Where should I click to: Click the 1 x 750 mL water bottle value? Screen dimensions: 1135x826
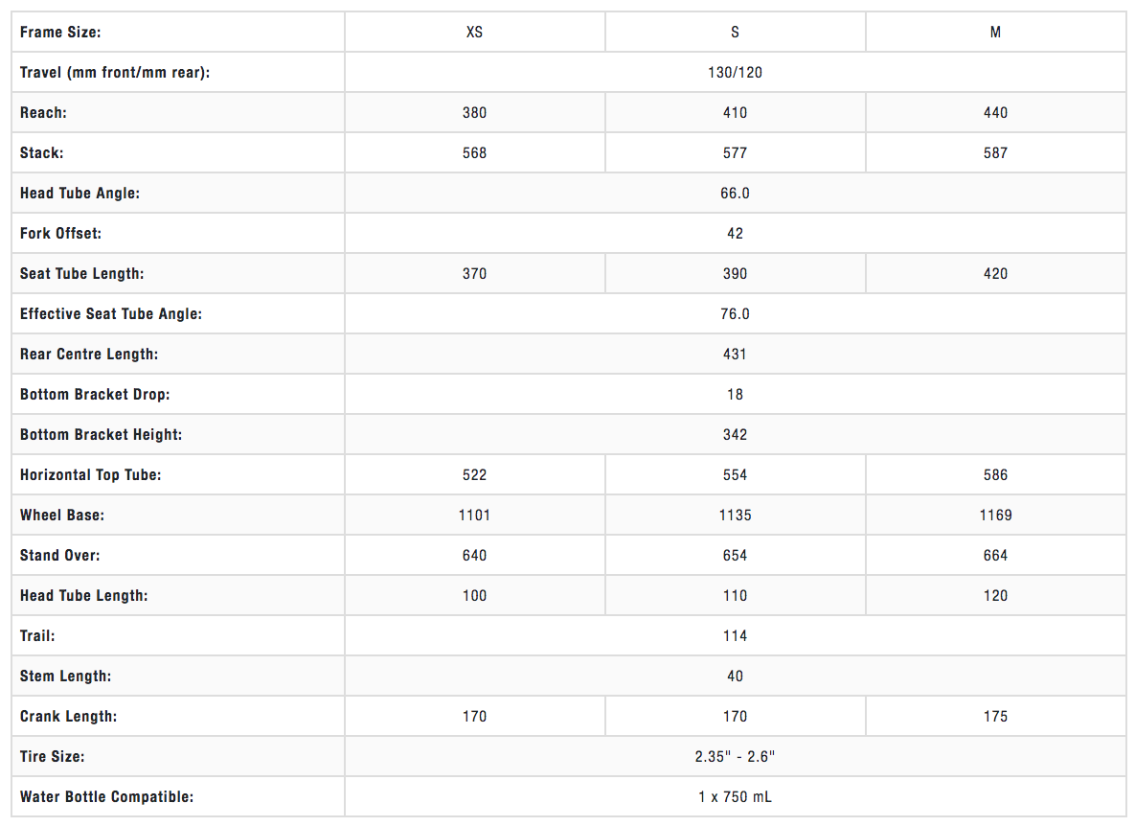735,797
